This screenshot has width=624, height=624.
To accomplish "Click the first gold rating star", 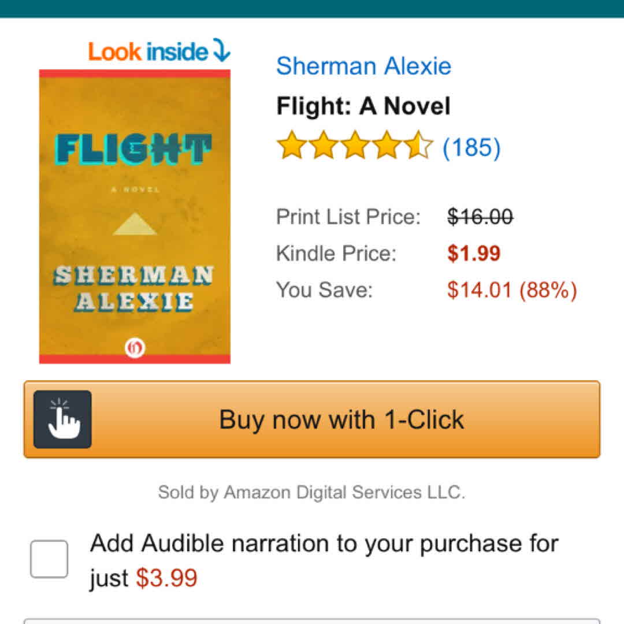I will 290,146.
